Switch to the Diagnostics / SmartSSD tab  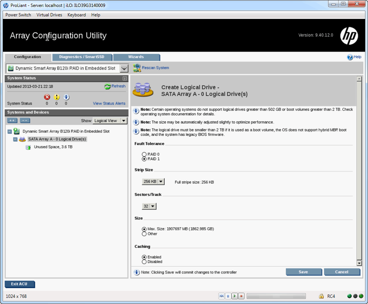82,57
